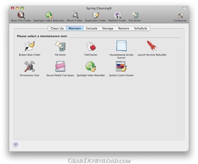Click the Spring Cleaning window title

point(99,8)
